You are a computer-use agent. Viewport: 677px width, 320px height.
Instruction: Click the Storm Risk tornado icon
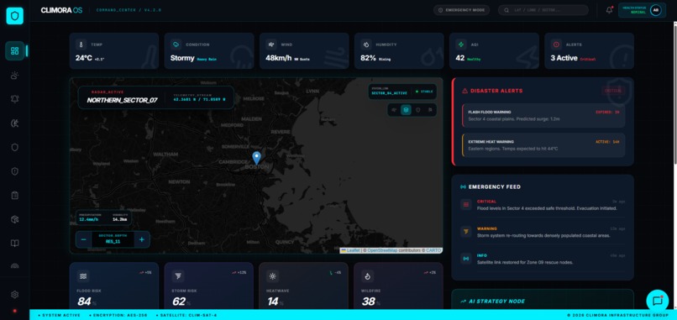(178, 276)
